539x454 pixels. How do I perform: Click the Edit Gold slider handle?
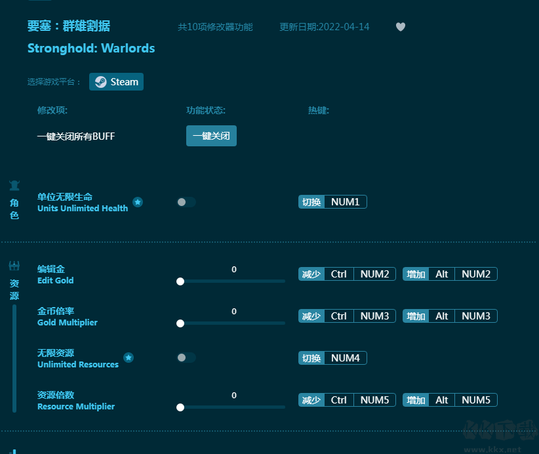point(180,281)
